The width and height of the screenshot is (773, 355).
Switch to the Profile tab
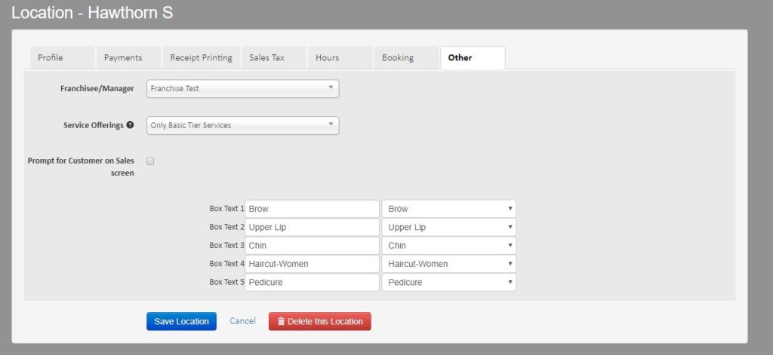[51, 58]
